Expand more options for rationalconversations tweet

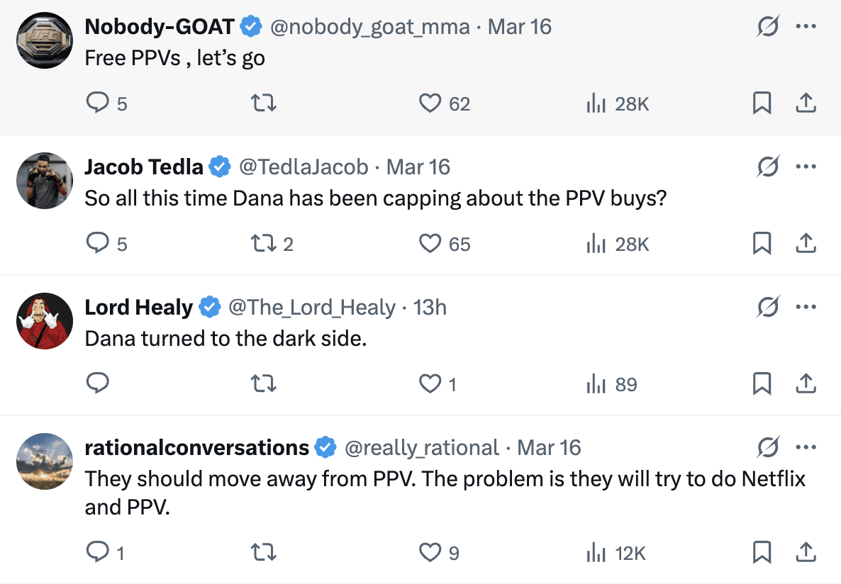(x=806, y=447)
